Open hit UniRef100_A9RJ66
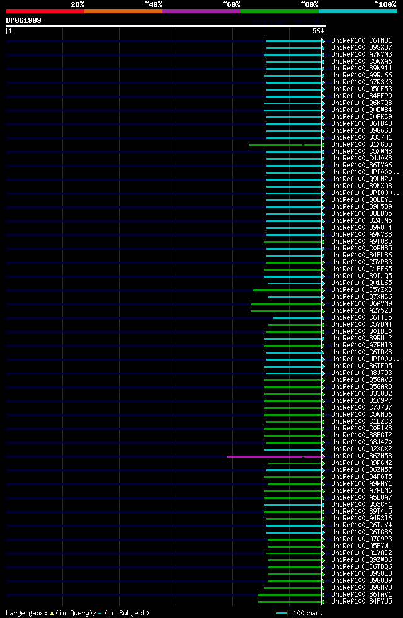 tap(361, 76)
